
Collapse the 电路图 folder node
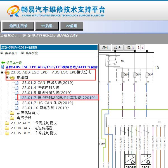point(7,77)
